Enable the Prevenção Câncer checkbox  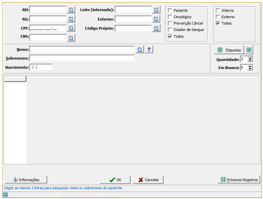click(x=170, y=23)
